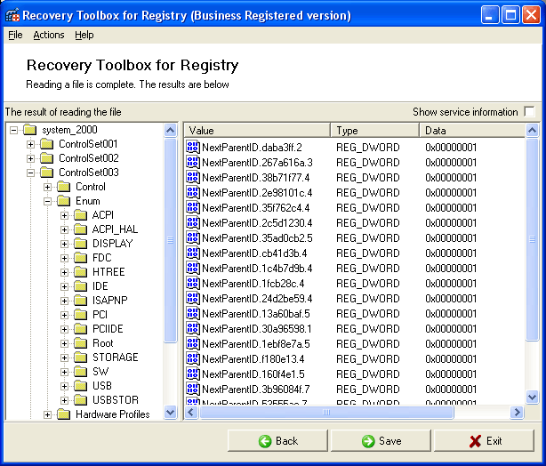The image size is (546, 466).
Task: Click the horizontal scrollbar thumb in values list
Action: pyautogui.click(x=326, y=413)
